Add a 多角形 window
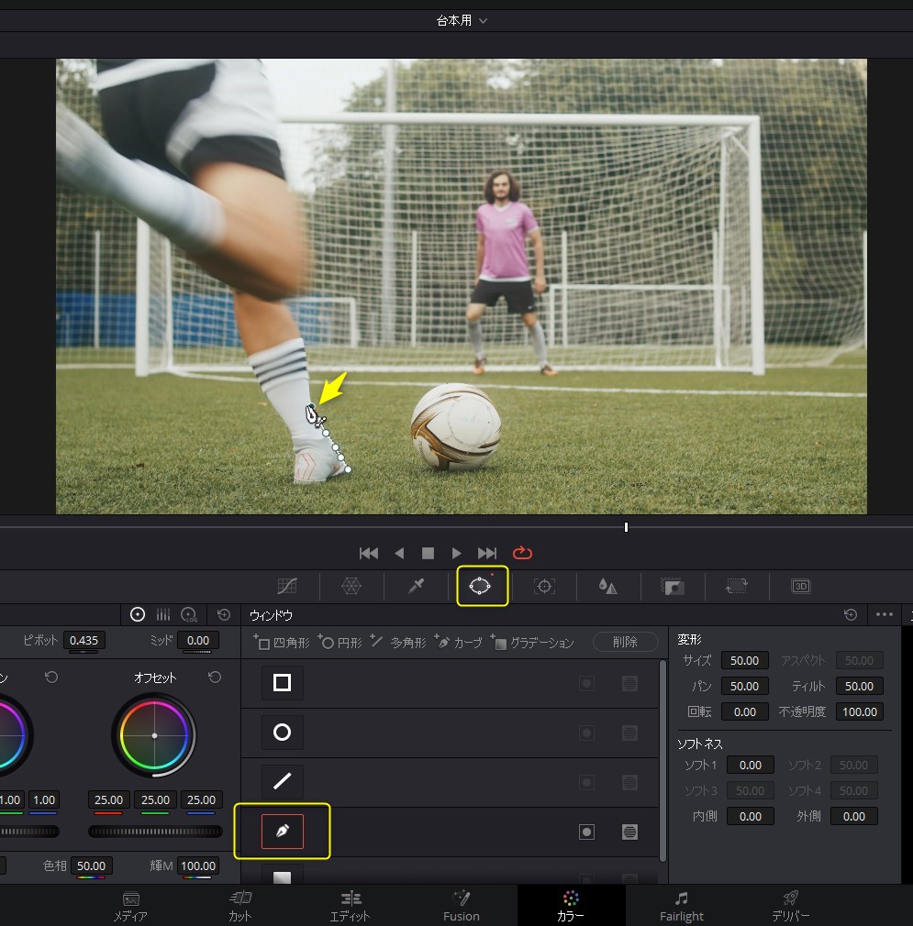Viewport: 913px width, 926px height. click(398, 642)
